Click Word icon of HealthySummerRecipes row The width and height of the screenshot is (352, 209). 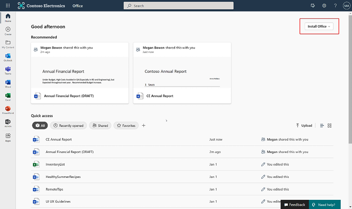click(x=36, y=177)
